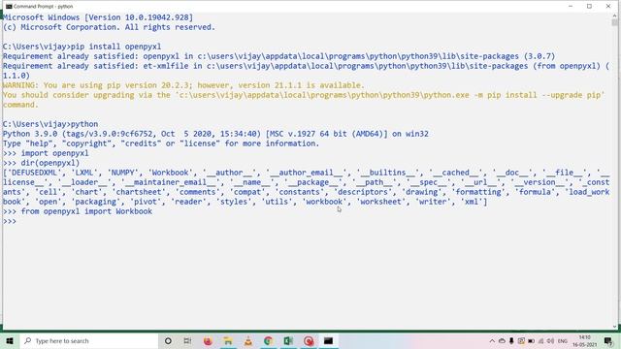Click the scrollbar up arrow
This screenshot has height=349, width=621.
(x=614, y=16)
